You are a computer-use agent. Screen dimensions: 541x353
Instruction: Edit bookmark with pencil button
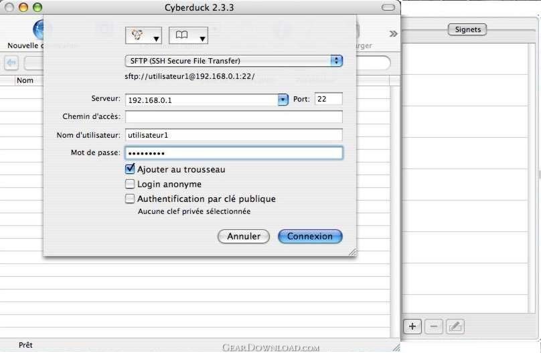point(455,326)
